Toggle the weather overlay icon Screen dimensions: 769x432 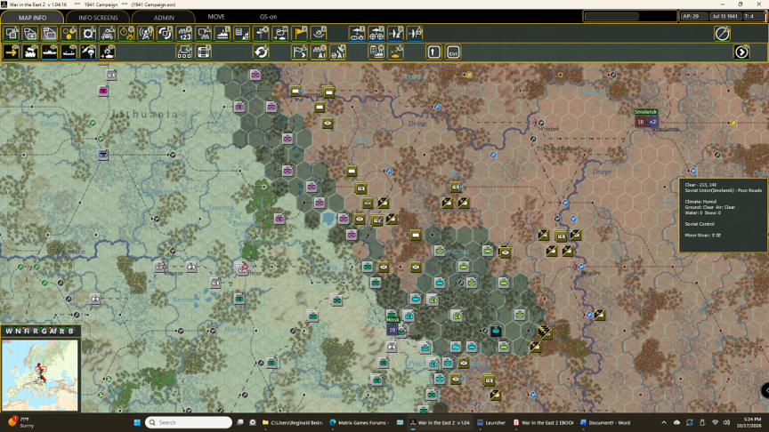point(280,34)
